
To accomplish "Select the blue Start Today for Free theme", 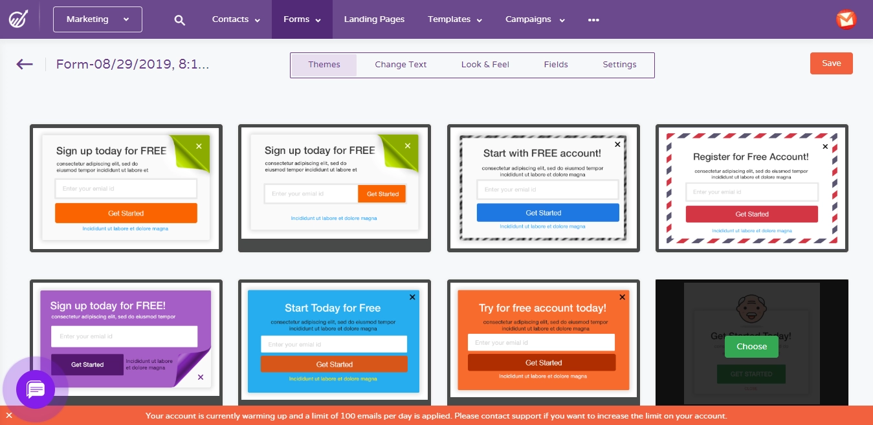I will click(x=334, y=342).
